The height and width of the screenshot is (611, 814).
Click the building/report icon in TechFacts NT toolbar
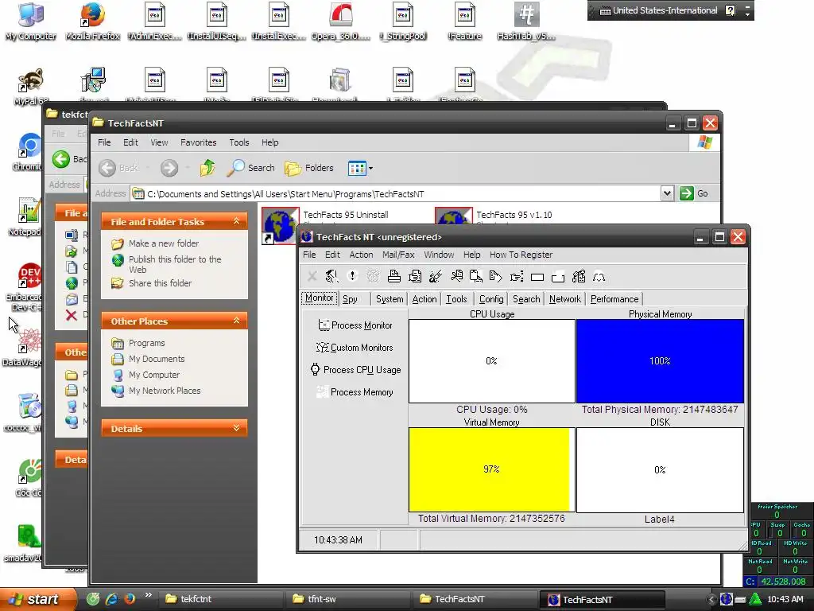(x=579, y=276)
